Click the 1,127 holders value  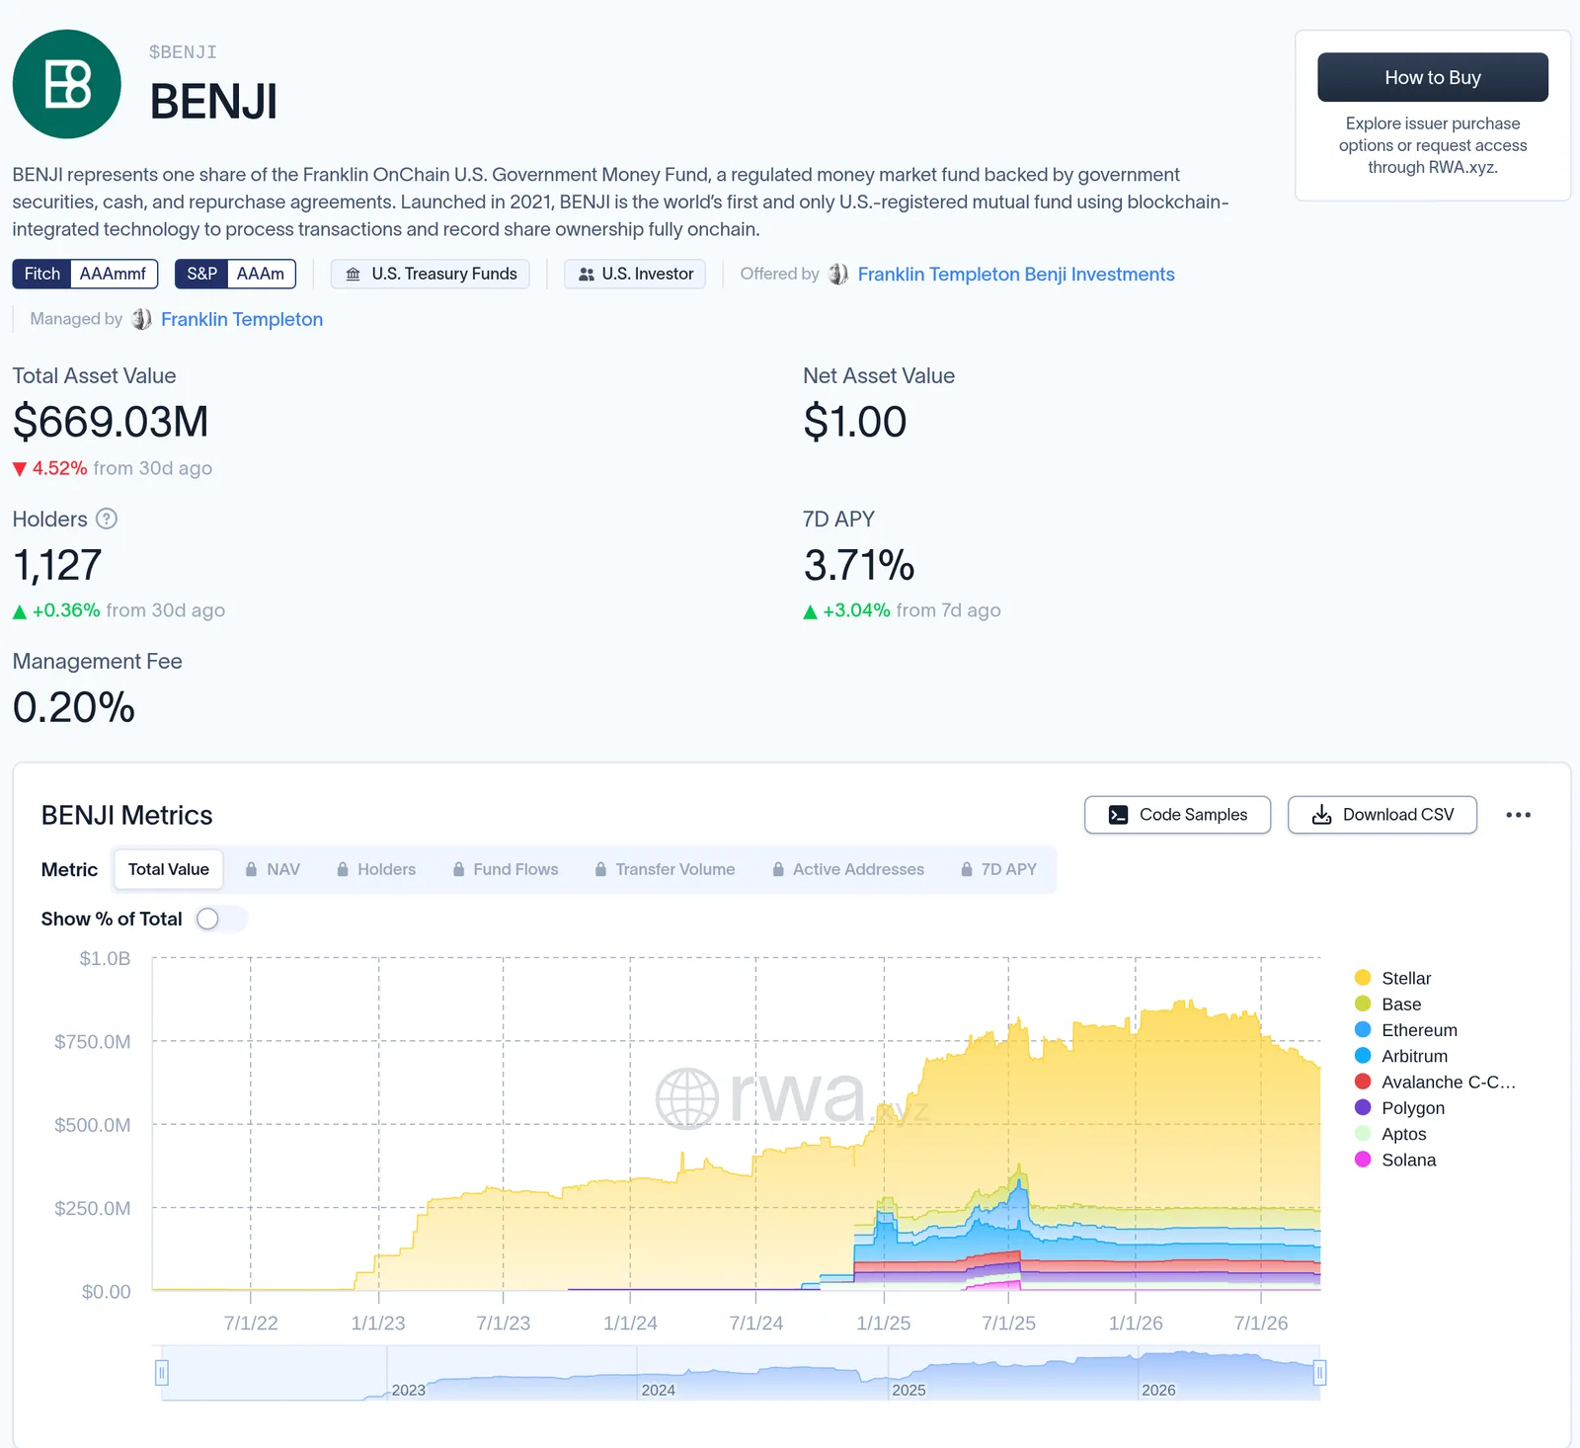tap(57, 565)
